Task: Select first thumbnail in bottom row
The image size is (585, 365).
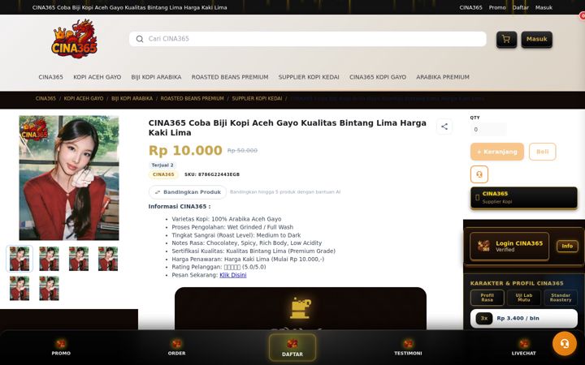Action: [x=19, y=288]
